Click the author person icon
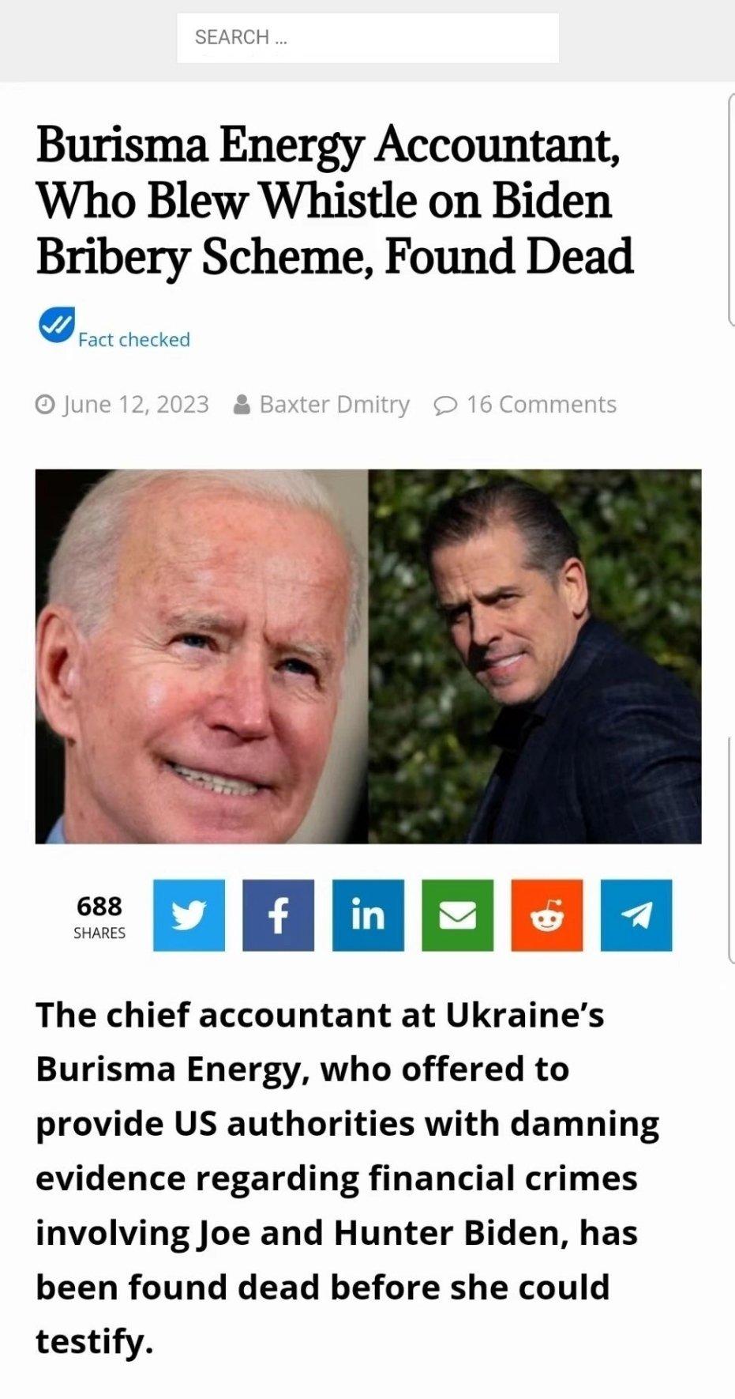735x1399 pixels. coord(242,405)
